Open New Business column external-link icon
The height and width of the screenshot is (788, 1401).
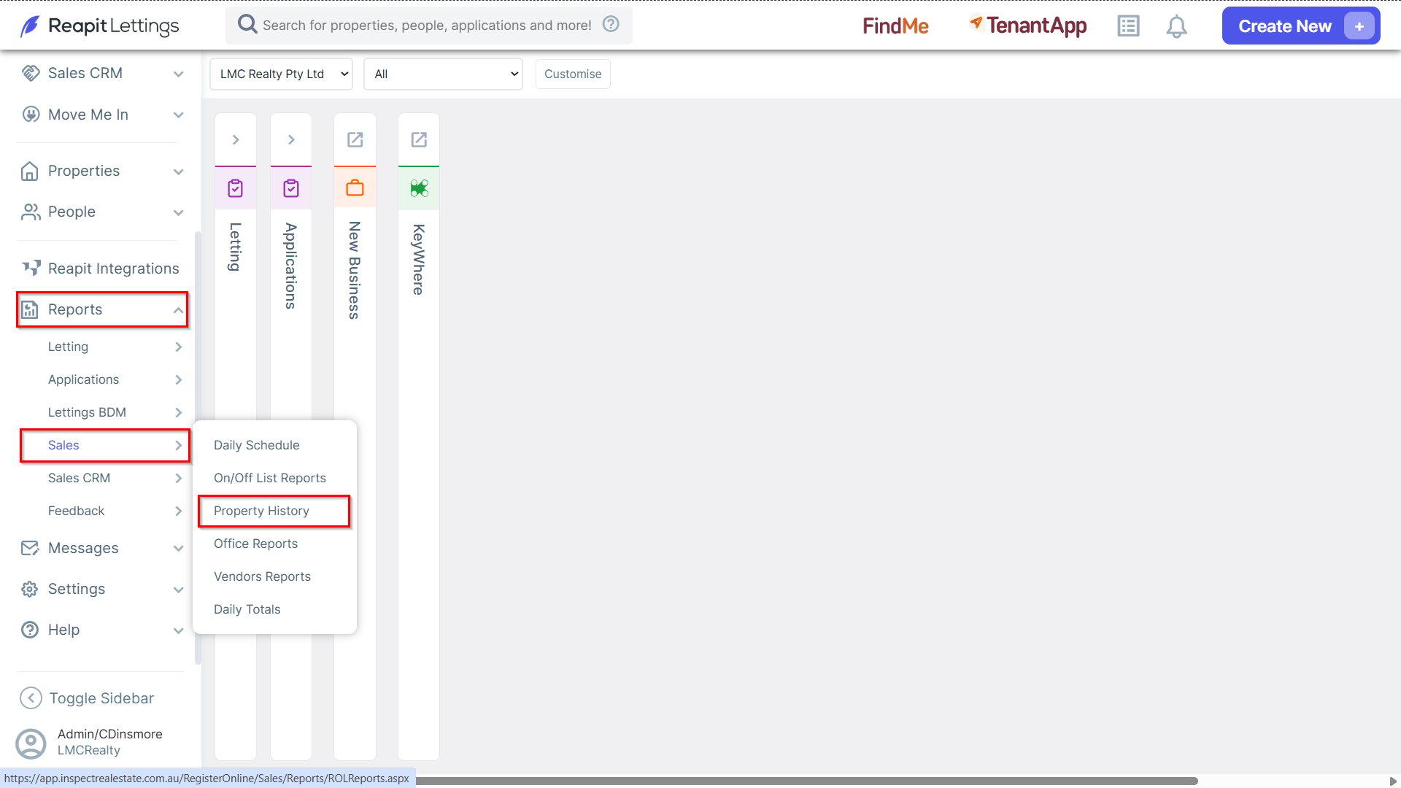pos(355,139)
